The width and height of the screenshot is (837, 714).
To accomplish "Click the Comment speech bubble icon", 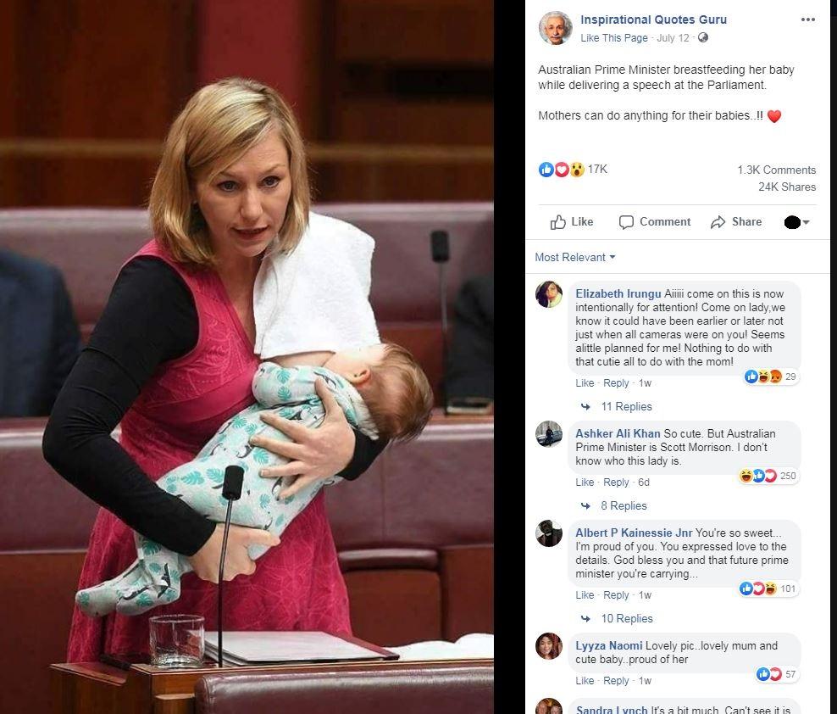I will point(625,222).
